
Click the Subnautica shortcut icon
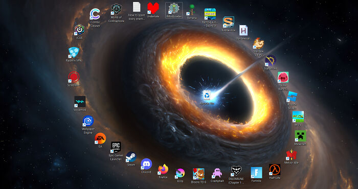228,22
